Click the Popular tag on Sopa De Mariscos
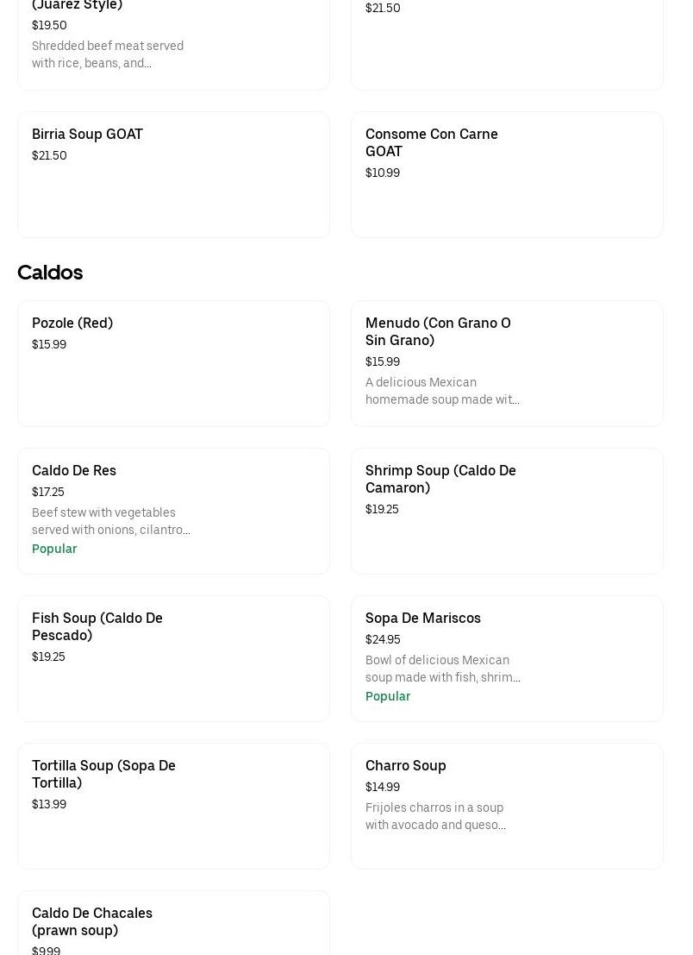 388,697
